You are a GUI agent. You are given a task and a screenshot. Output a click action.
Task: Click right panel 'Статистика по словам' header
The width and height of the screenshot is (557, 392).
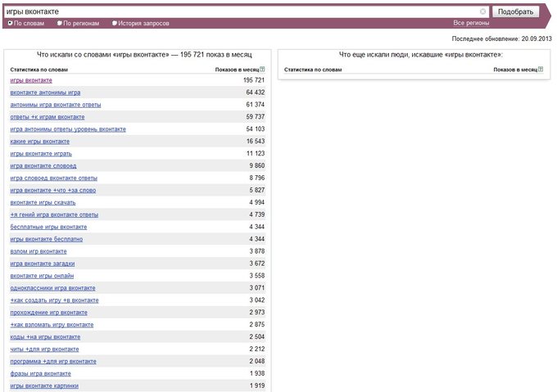(313, 70)
